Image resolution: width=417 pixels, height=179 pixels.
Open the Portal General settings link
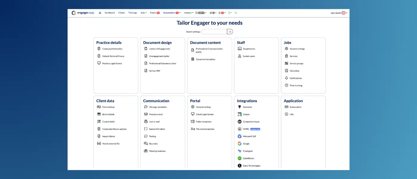pyautogui.click(x=203, y=107)
